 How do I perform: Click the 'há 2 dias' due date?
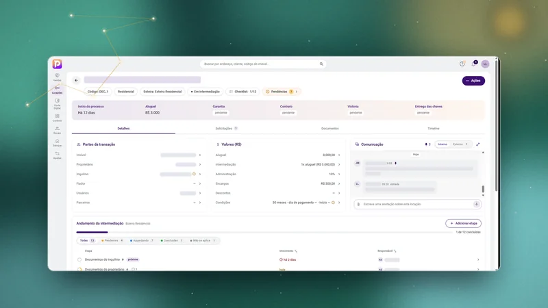[x=288, y=260]
